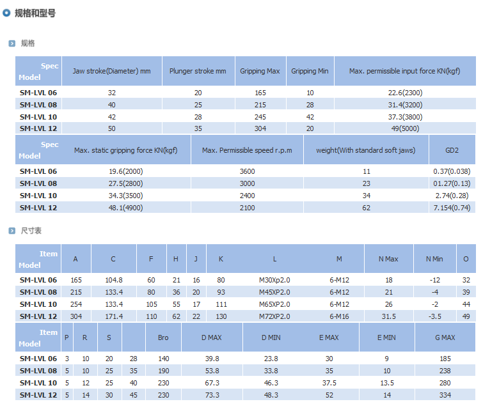Click the D MAX value 73.3
This screenshot has height=411, width=483.
(212, 395)
